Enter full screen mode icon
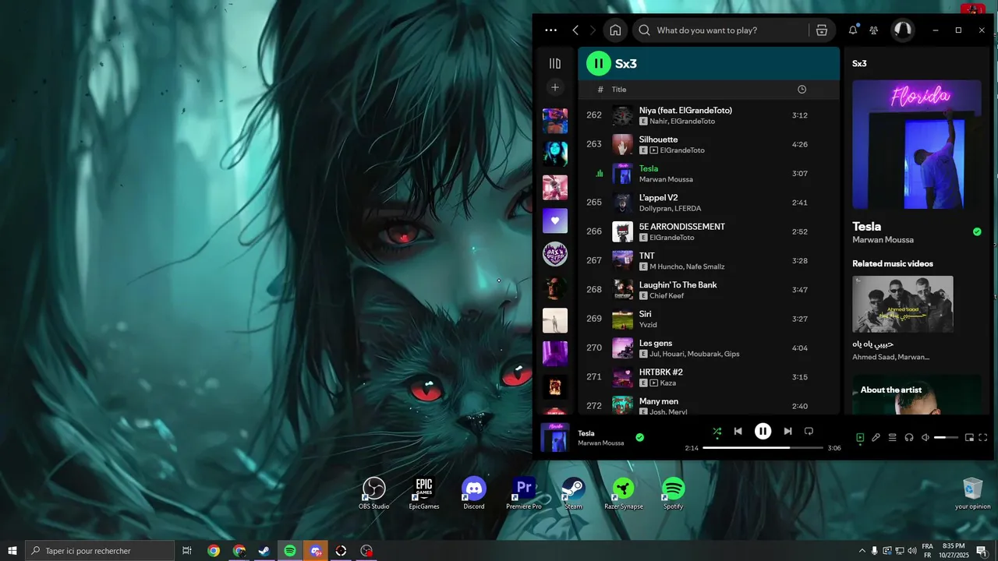The width and height of the screenshot is (998, 561). click(x=983, y=438)
